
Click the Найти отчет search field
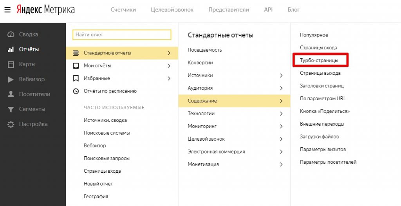(122, 35)
